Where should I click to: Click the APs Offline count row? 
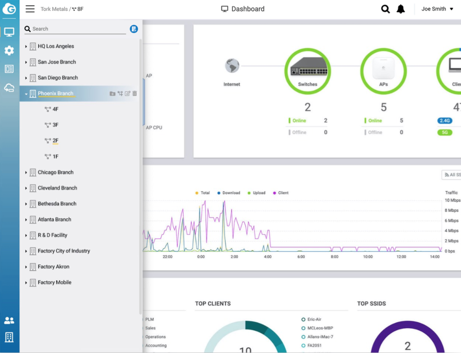pos(384,132)
